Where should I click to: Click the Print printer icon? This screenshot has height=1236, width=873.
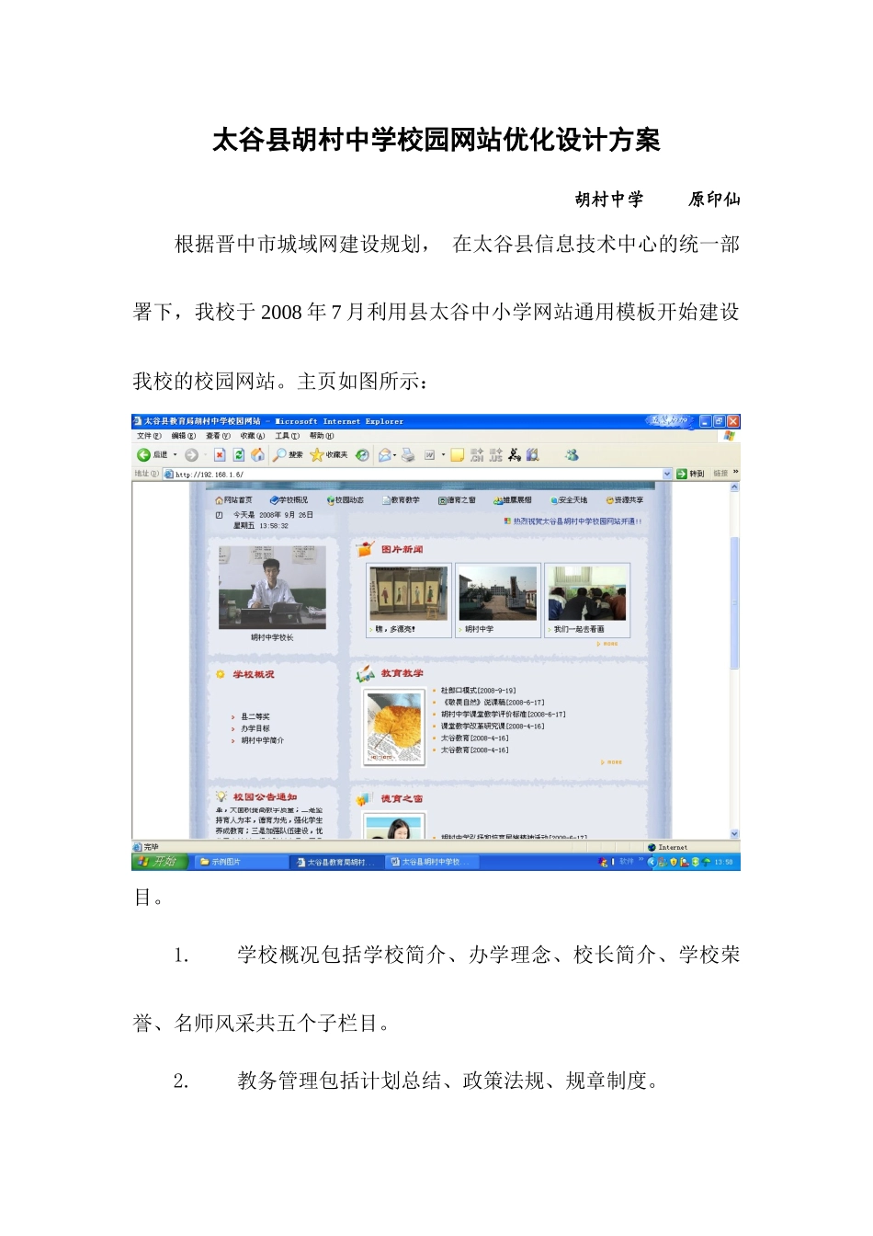point(408,455)
